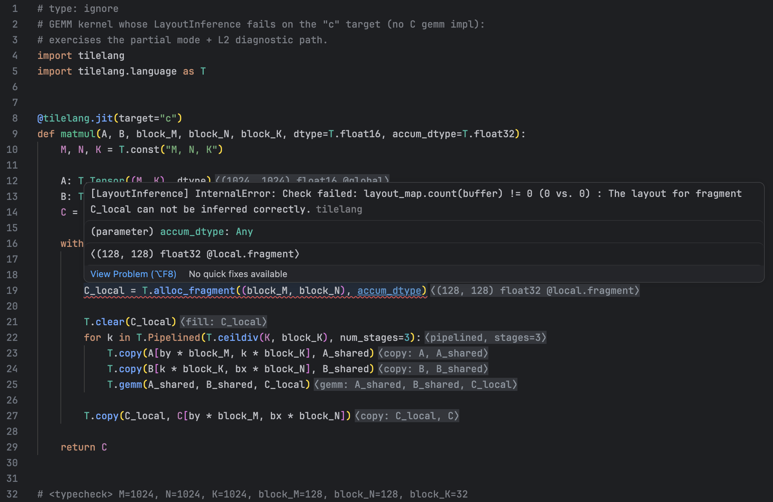Click the 'return C' statement
Viewport: 773px width, 502px height.
click(x=84, y=447)
